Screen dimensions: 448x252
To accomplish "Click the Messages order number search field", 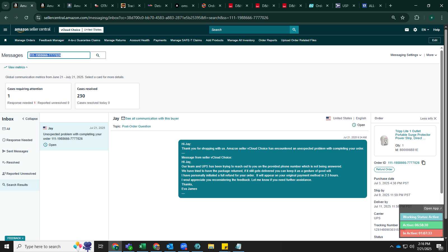I will pyautogui.click(x=59, y=55).
